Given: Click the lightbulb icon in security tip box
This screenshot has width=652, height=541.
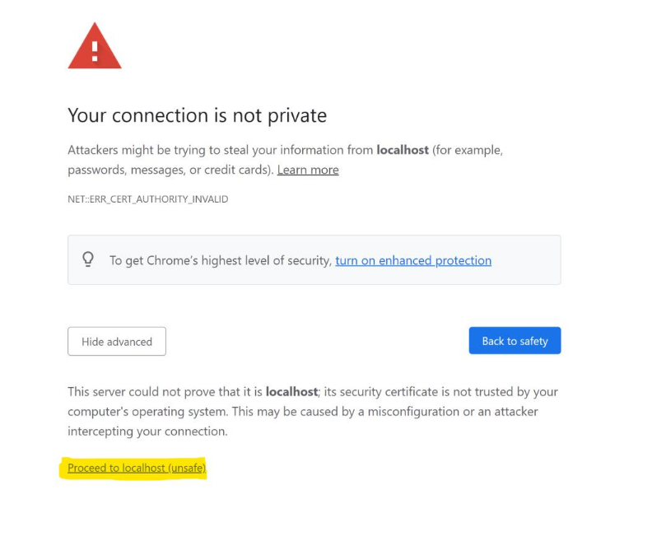Looking at the screenshot, I should (x=88, y=259).
